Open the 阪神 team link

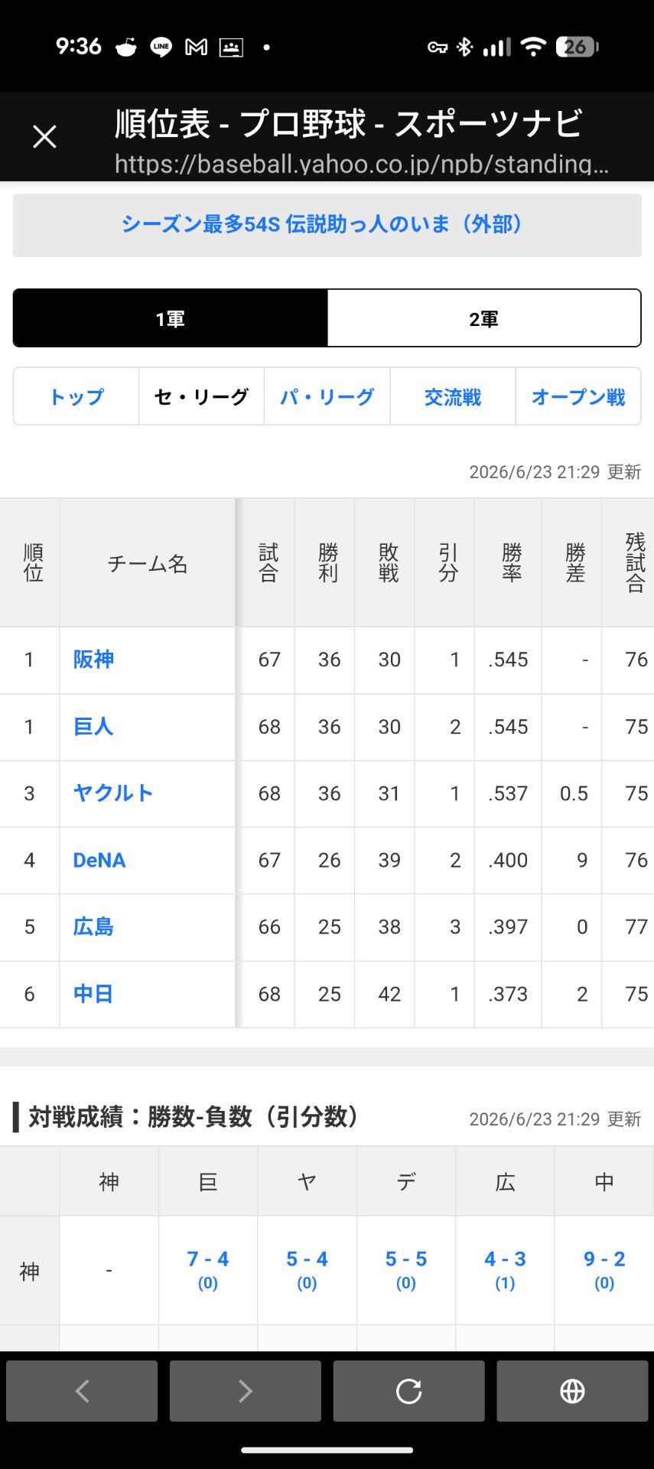pos(93,660)
